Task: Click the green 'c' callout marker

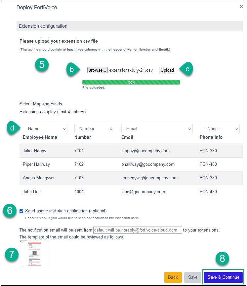Action: click(186, 69)
